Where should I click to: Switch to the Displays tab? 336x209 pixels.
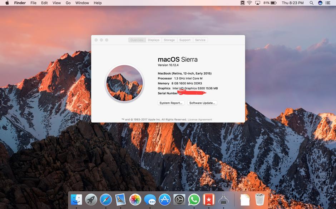[x=154, y=40]
